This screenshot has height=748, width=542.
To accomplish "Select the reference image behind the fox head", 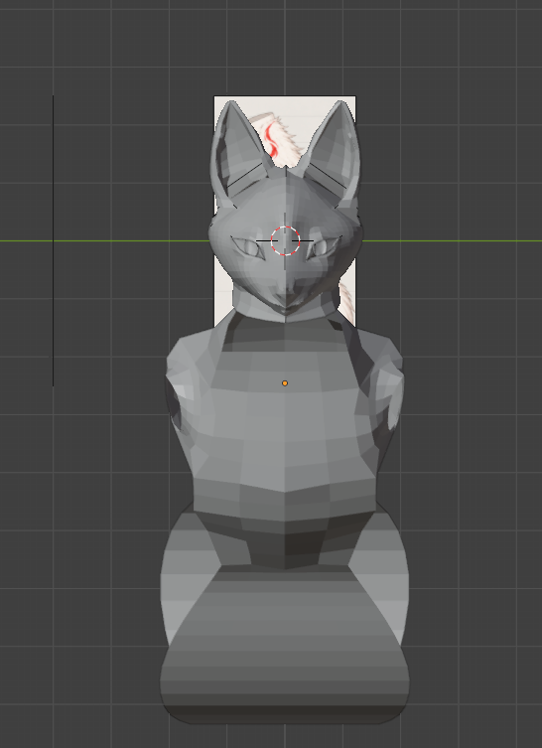I will tap(285, 212).
